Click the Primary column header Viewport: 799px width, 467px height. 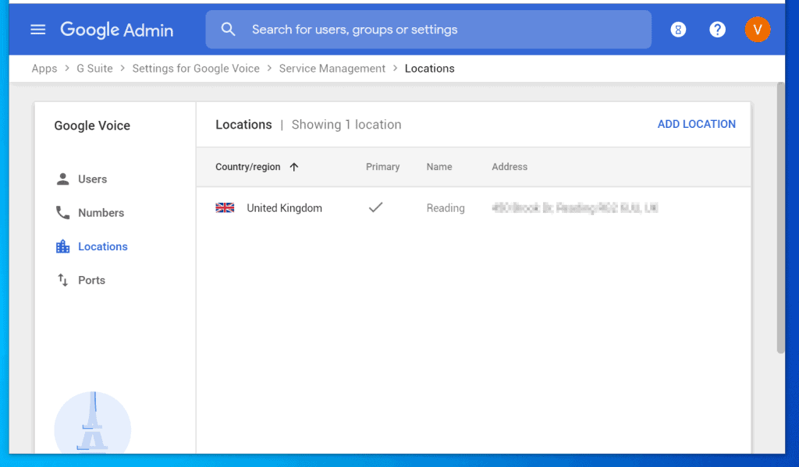click(382, 167)
